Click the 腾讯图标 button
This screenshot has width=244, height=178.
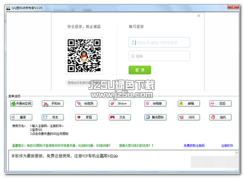click(x=155, y=117)
